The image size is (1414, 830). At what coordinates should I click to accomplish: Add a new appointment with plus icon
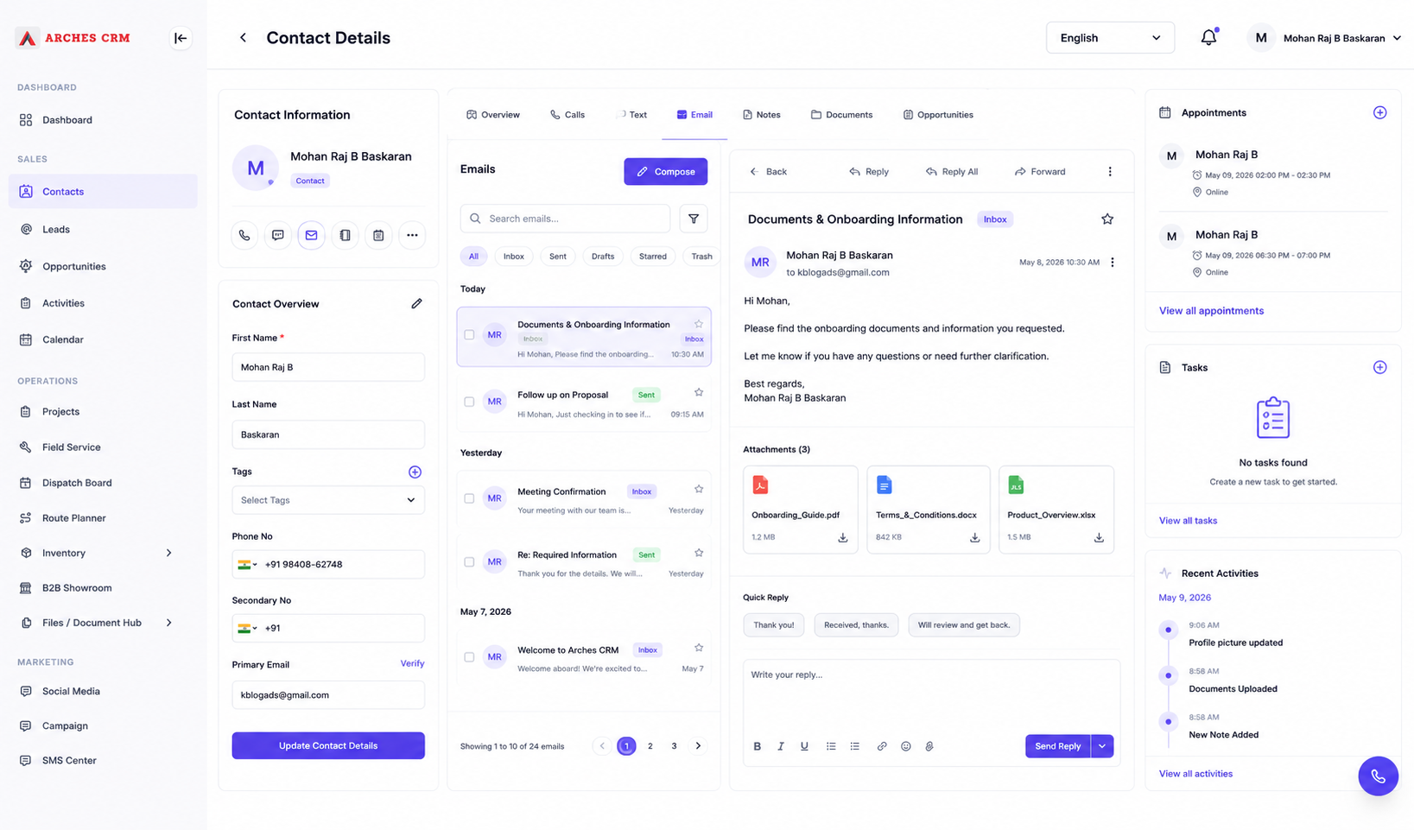pyautogui.click(x=1379, y=113)
